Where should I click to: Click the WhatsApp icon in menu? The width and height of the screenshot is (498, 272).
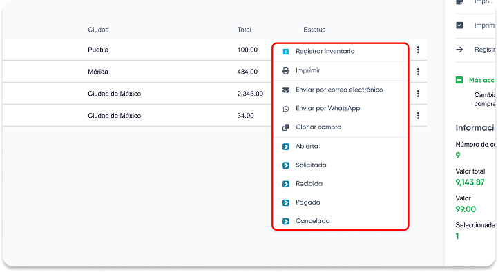click(286, 109)
